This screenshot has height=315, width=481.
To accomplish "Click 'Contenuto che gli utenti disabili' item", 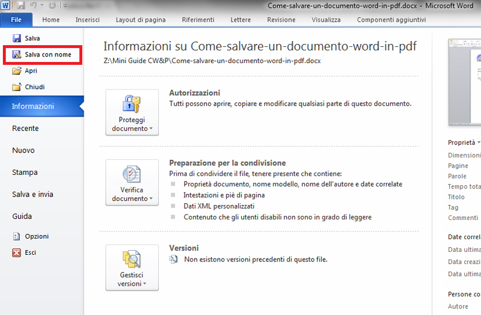I will point(278,217).
